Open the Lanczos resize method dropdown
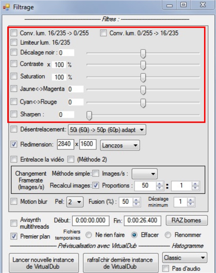The image size is (216, 273). 120,145
